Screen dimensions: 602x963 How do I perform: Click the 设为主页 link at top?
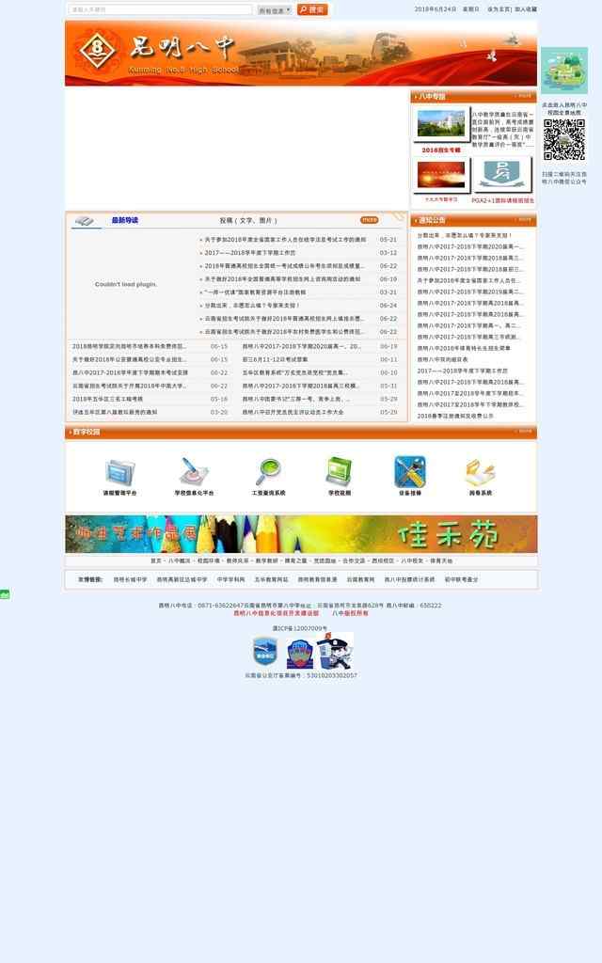click(x=499, y=9)
